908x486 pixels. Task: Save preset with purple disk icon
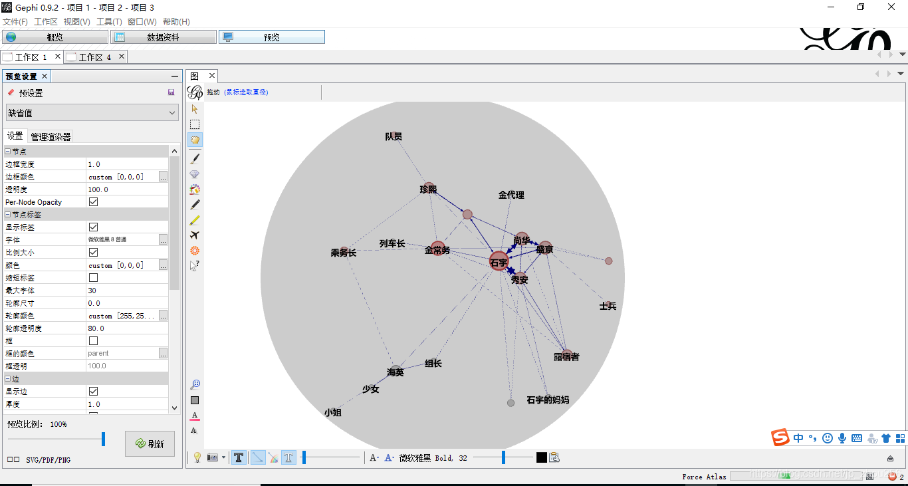171,92
